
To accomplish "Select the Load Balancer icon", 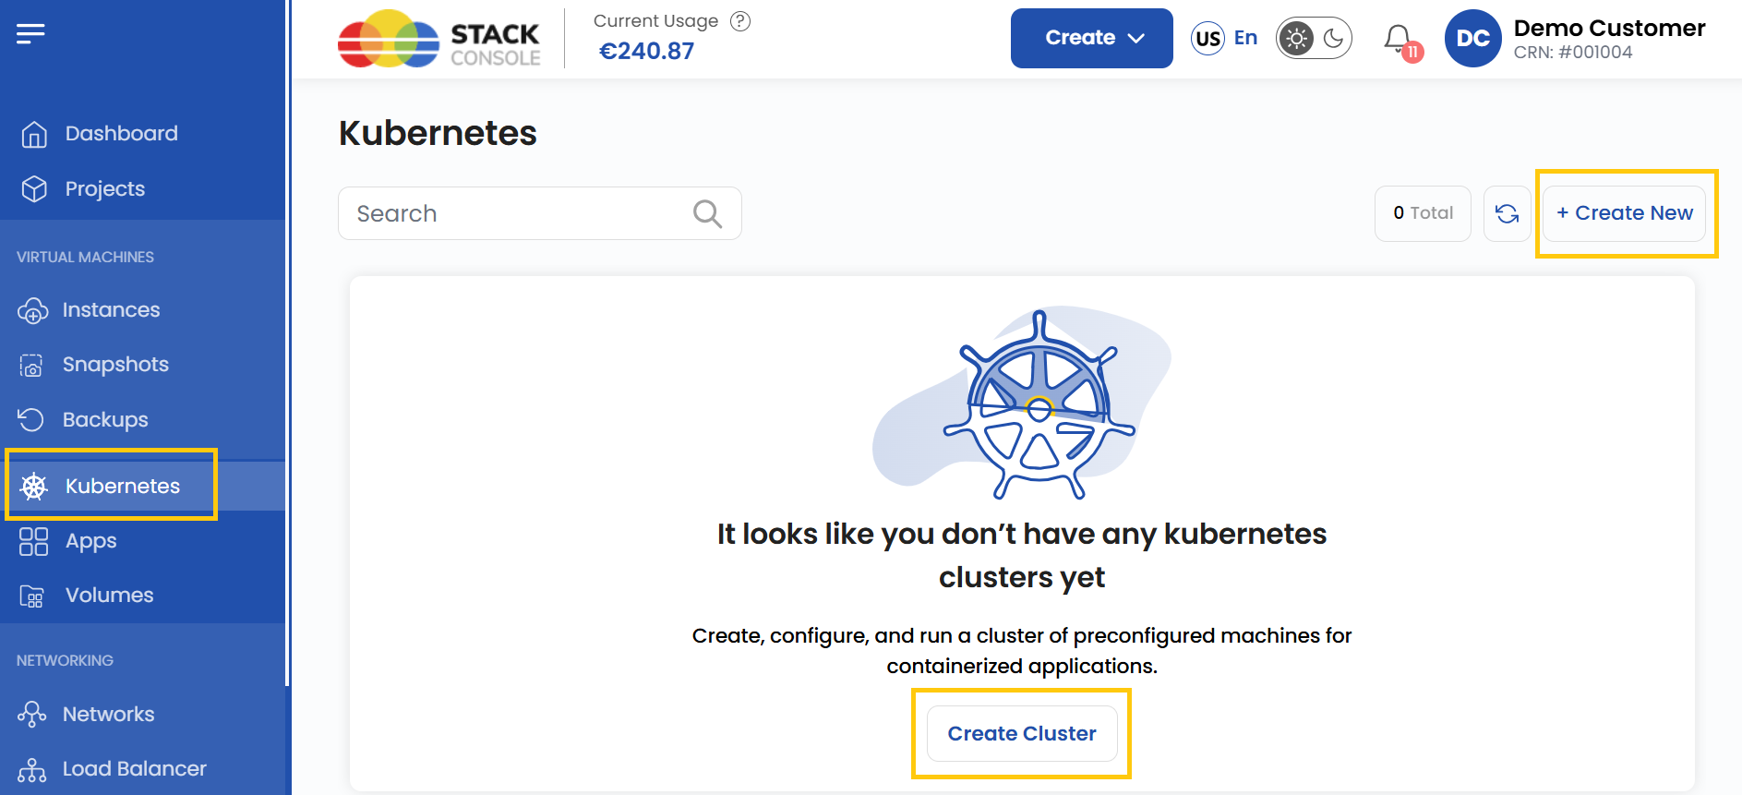I will click(x=33, y=768).
